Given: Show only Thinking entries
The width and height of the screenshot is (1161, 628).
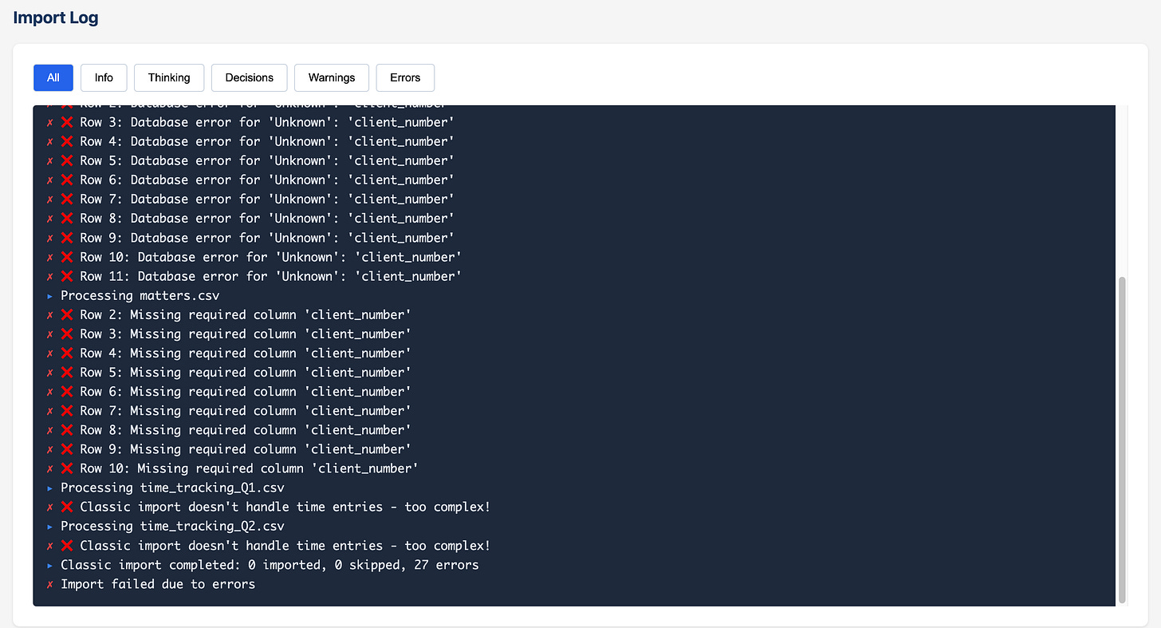Looking at the screenshot, I should 169,77.
